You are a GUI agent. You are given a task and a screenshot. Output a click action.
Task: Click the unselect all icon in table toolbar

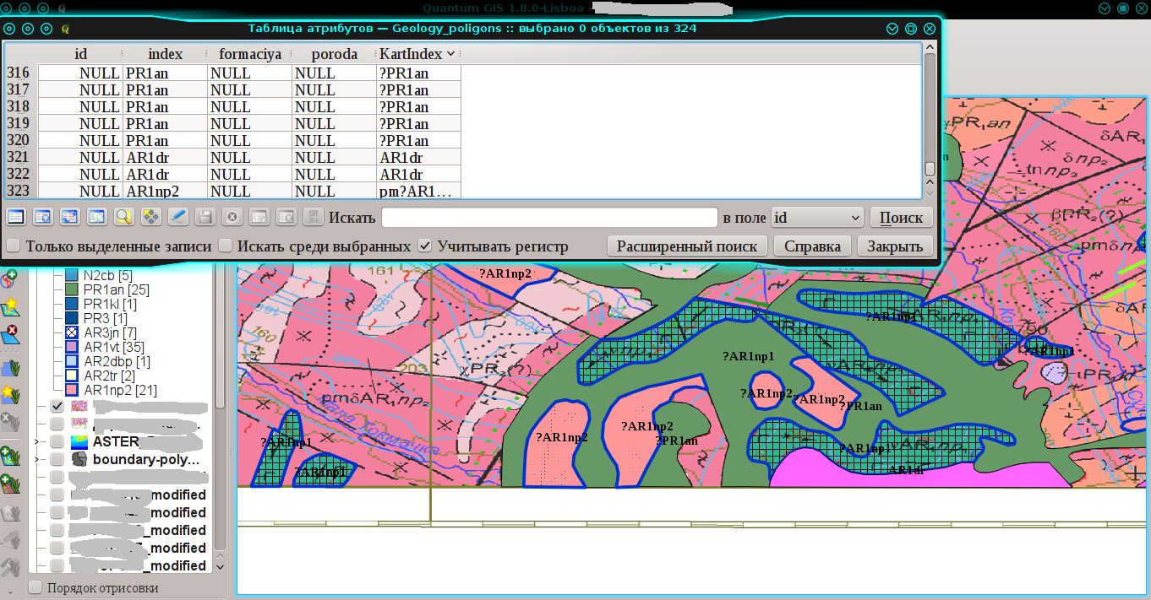click(16, 217)
